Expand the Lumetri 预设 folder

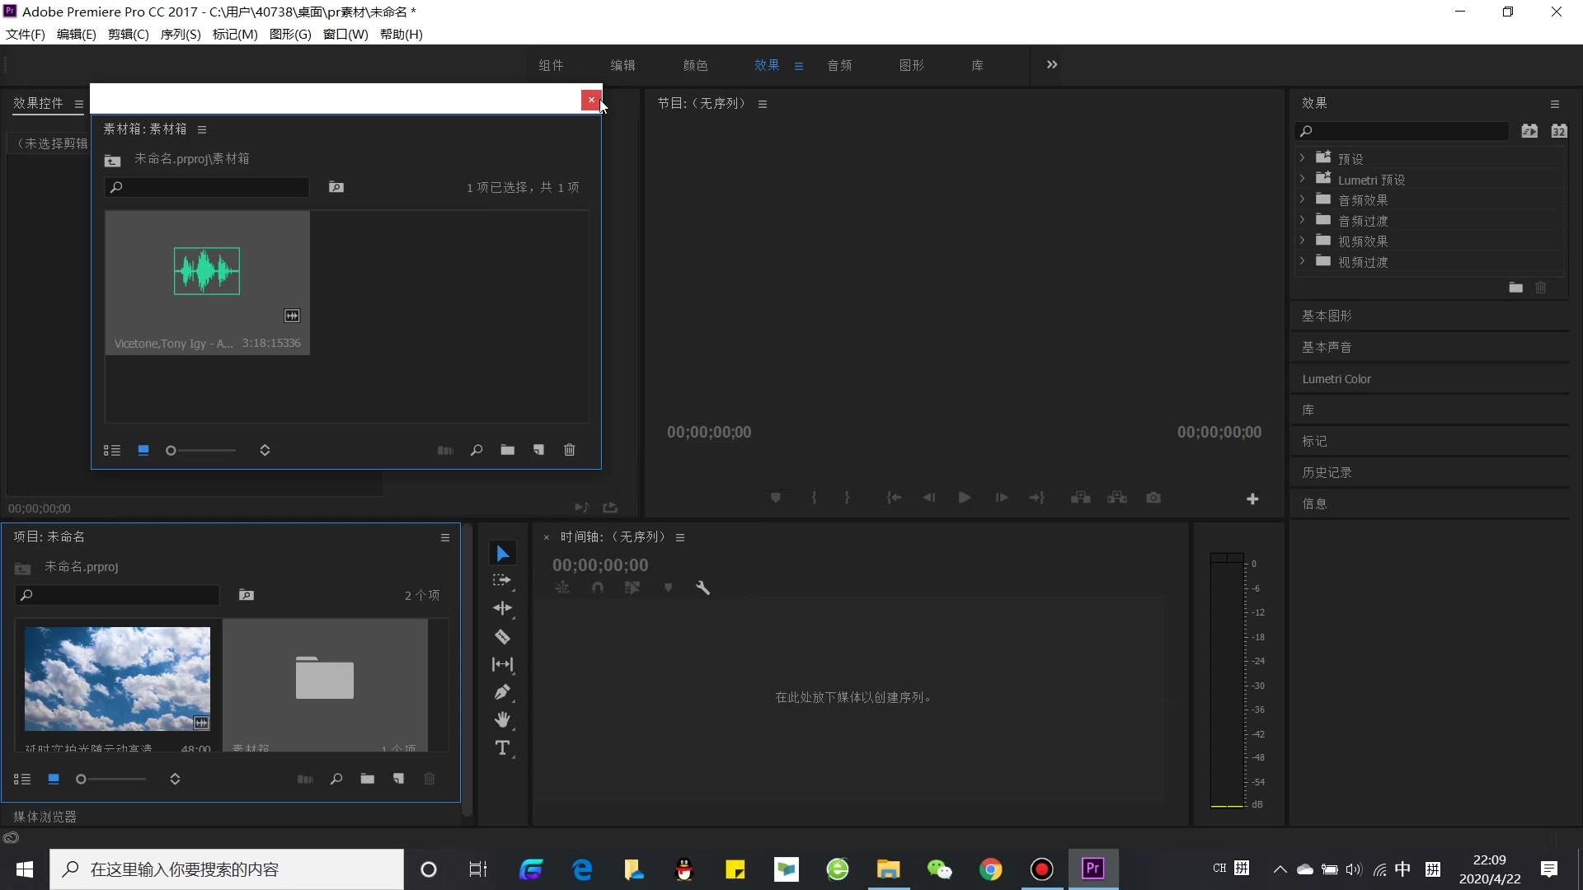[x=1302, y=179]
